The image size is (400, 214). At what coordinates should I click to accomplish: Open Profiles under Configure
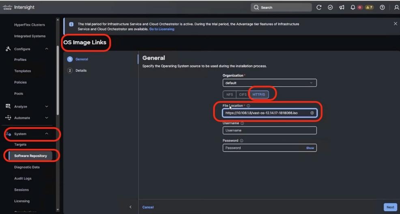[20, 60]
